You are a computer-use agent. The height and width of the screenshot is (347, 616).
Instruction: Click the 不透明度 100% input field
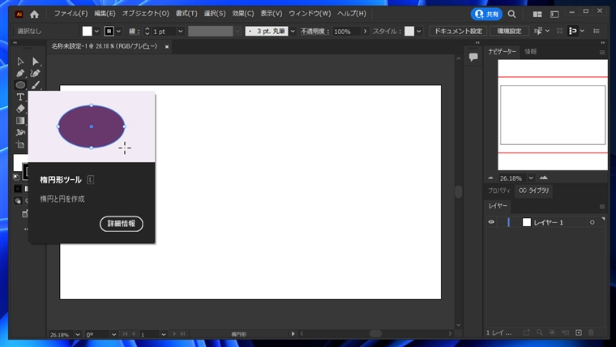tap(346, 31)
